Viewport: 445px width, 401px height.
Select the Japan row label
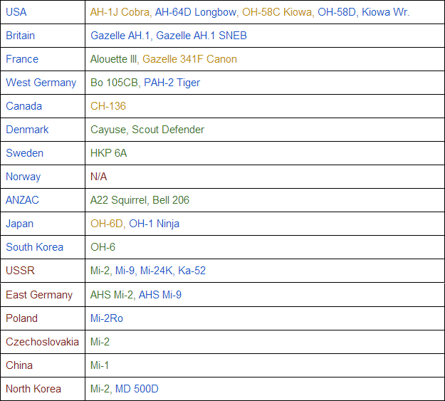20,224
